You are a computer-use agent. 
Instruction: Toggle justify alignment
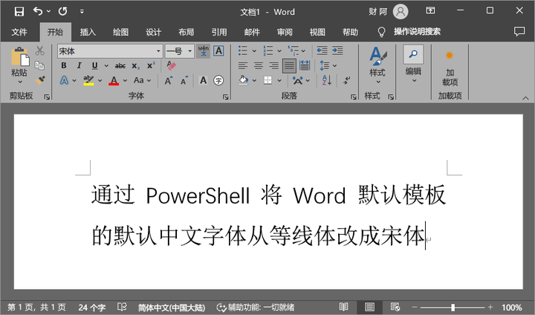tap(289, 65)
